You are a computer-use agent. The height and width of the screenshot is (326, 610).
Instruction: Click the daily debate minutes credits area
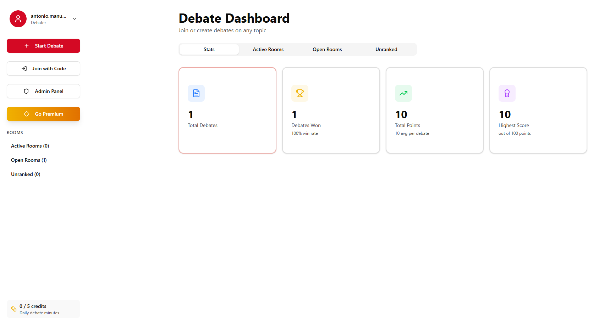43,309
